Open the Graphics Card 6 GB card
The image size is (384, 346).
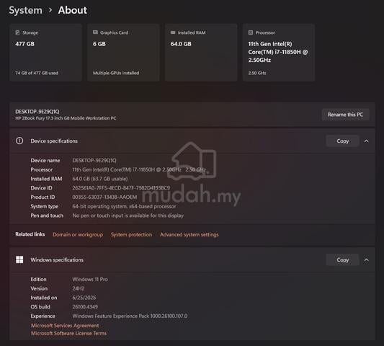point(123,53)
